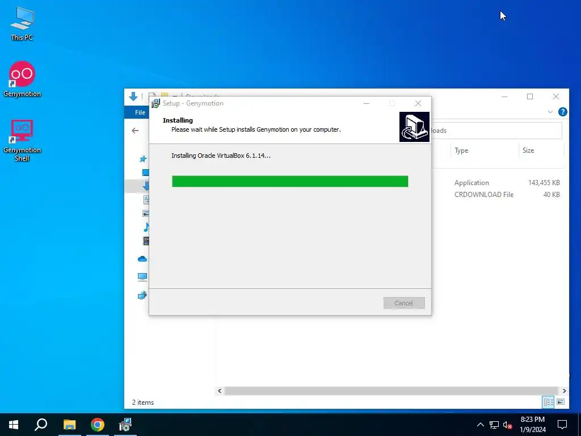
Task: Click the muted volume tray icon
Action: tap(507, 425)
